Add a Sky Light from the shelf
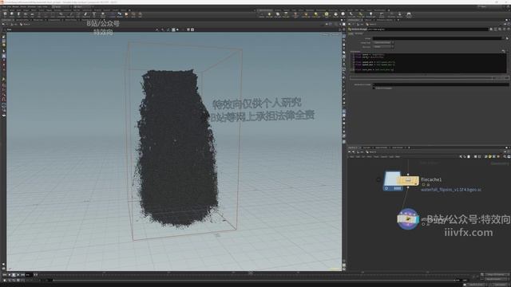The height and width of the screenshot is (287, 511). pyautogui.click(x=335, y=14)
